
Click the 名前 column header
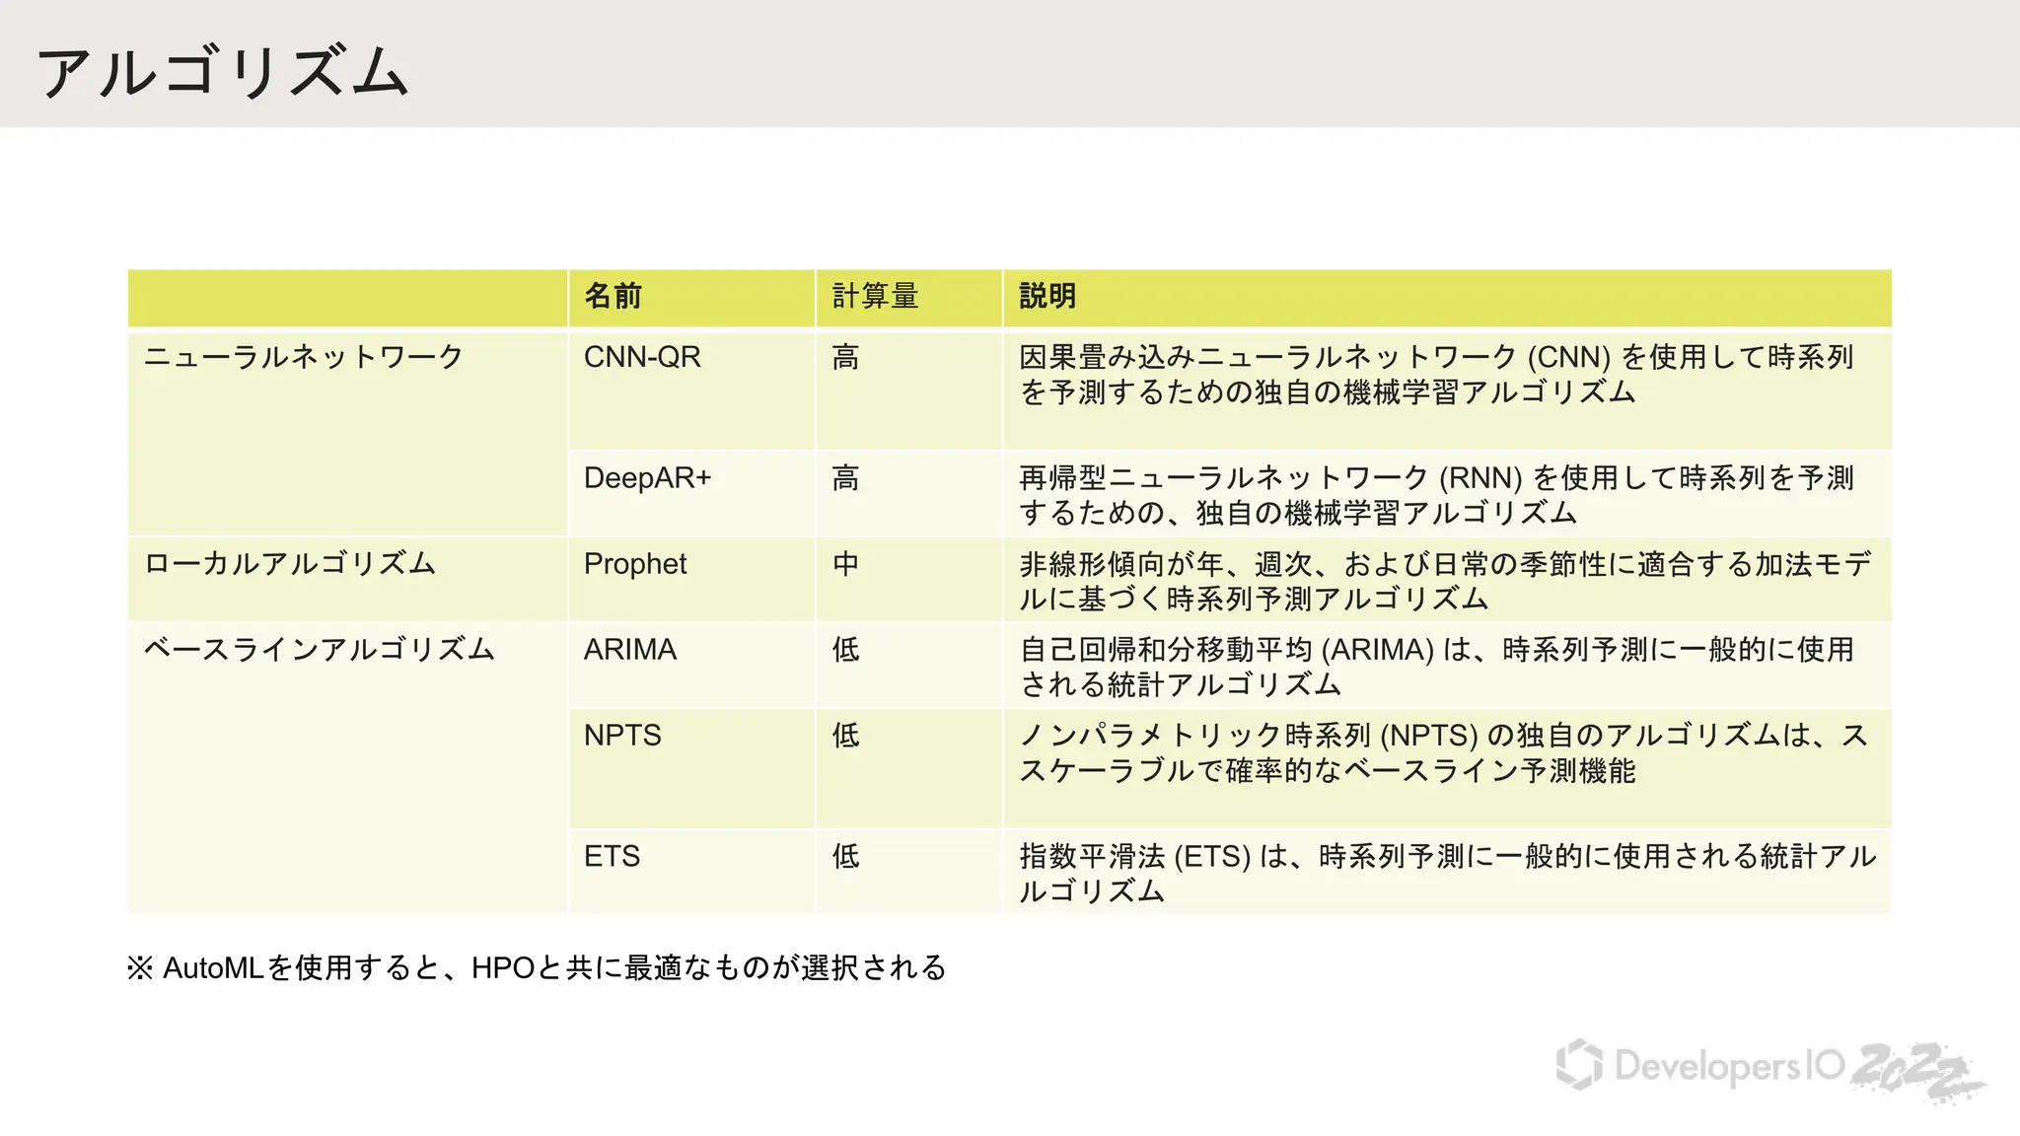point(613,296)
